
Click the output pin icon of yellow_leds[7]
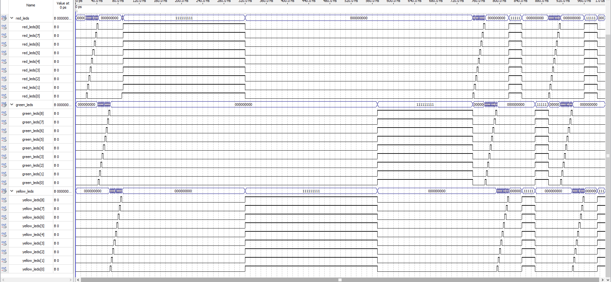coord(4,208)
